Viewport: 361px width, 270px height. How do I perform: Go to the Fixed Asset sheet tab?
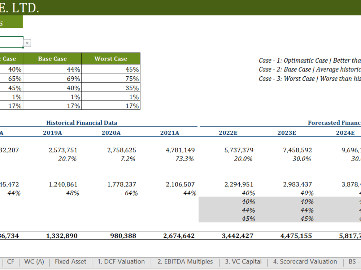click(70, 262)
